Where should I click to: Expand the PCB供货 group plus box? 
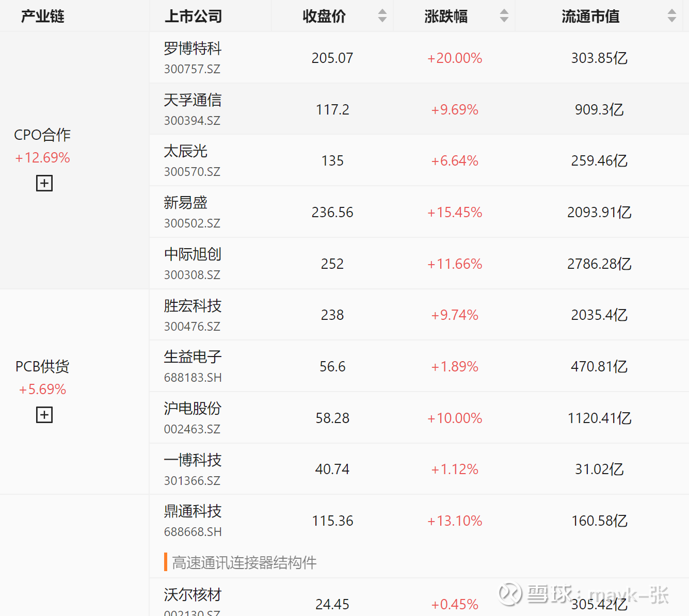(x=44, y=415)
